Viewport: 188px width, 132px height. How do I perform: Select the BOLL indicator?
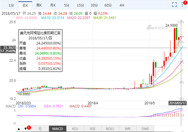point(110,129)
